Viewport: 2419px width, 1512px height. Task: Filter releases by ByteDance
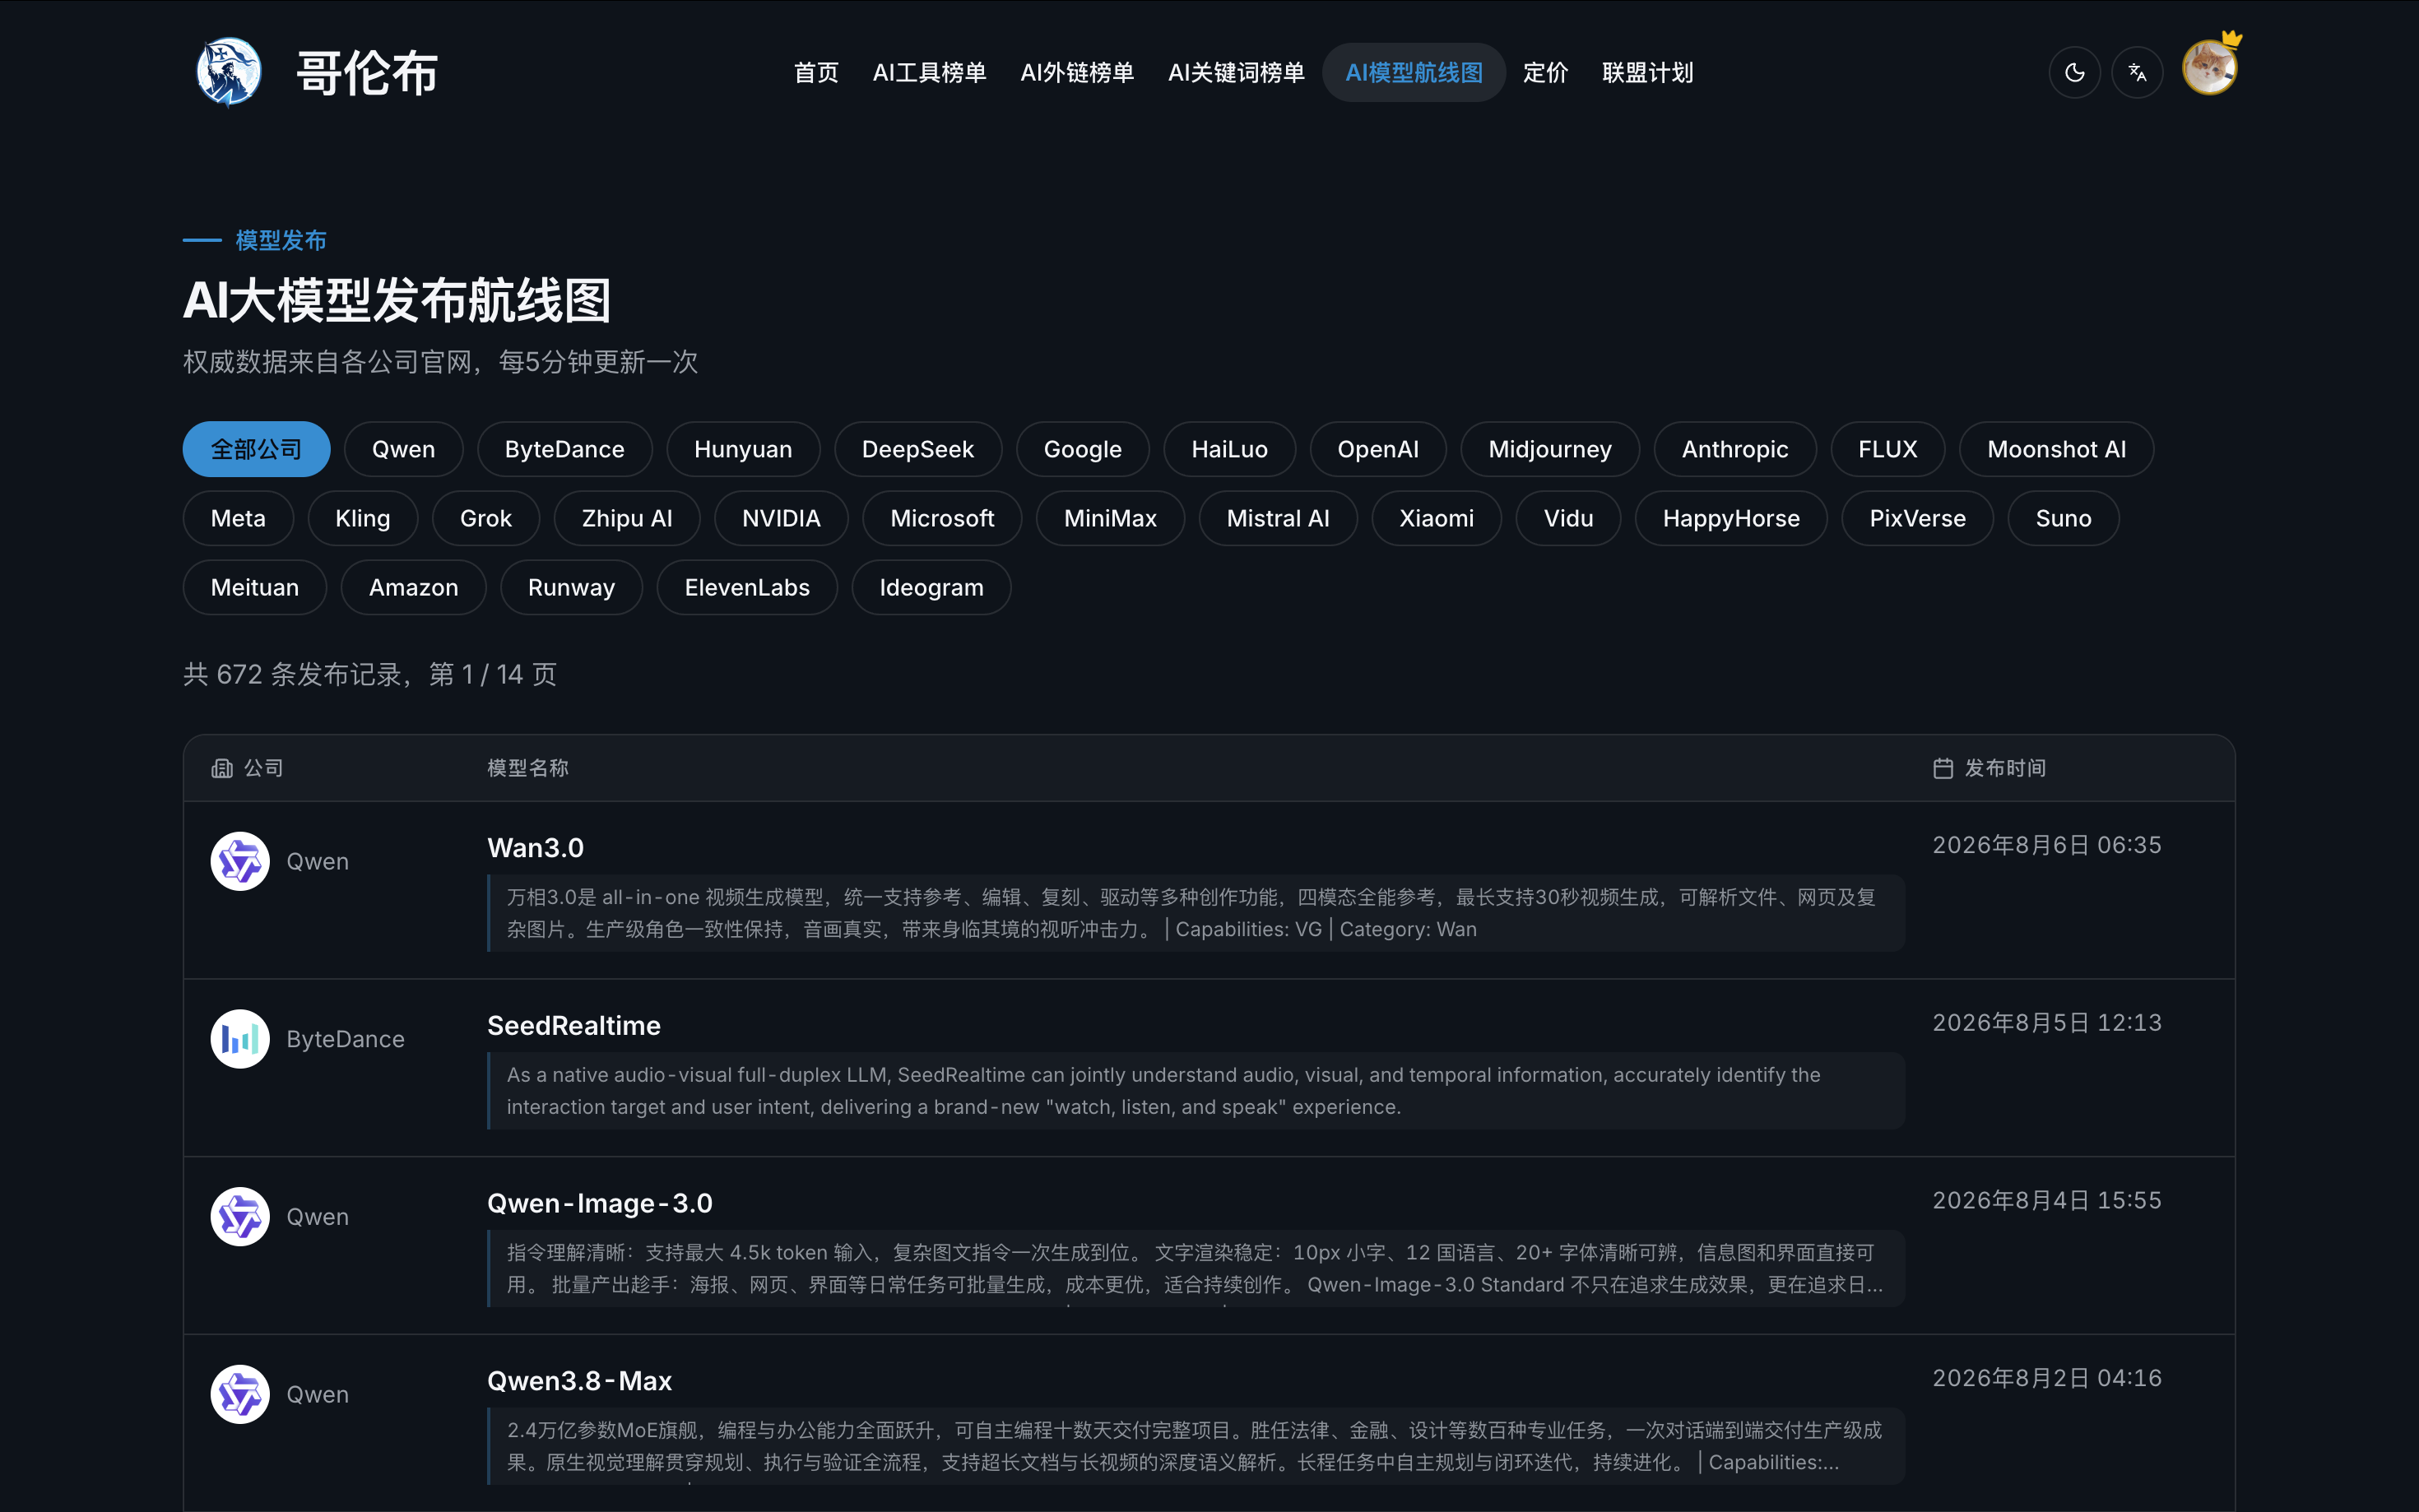(565, 449)
